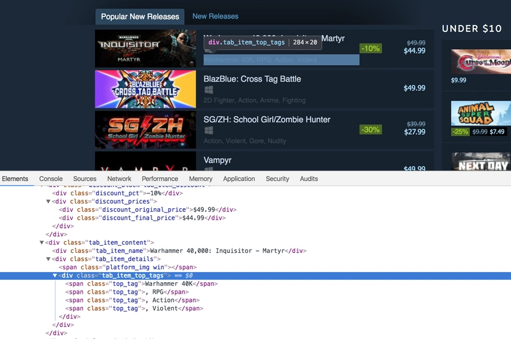Click the Vampyr game title
The image size is (511, 339).
point(217,160)
